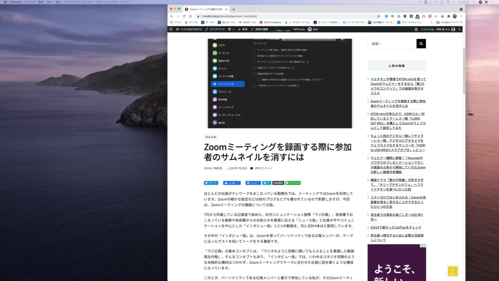Open the 2件のコメント link
499x281 pixels.
263,168
